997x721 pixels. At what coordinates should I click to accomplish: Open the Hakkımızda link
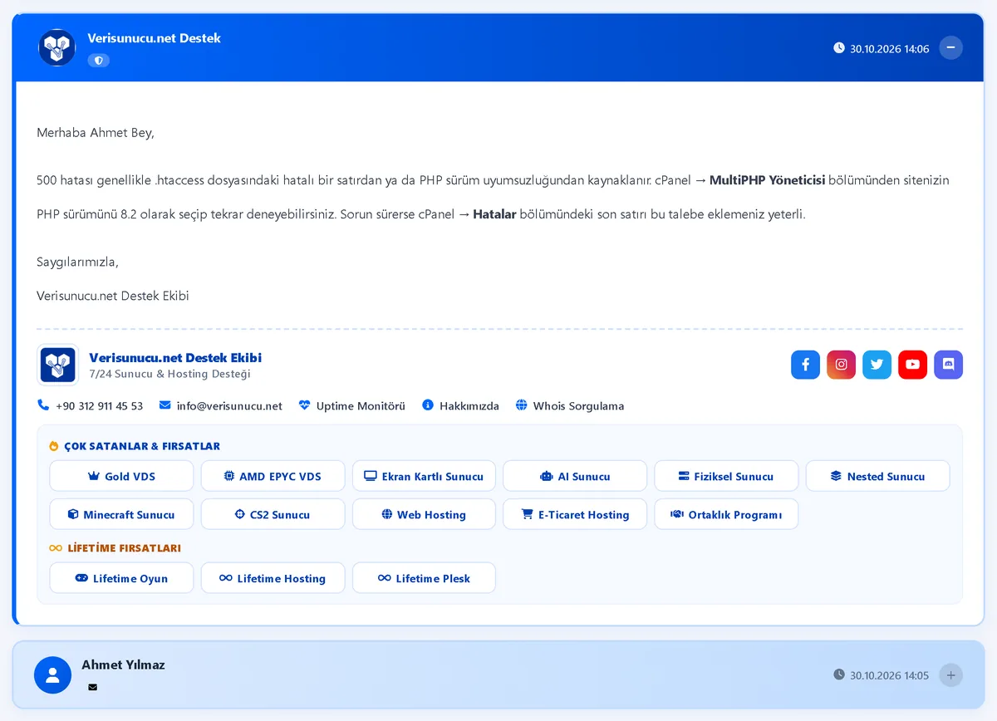pyautogui.click(x=461, y=406)
